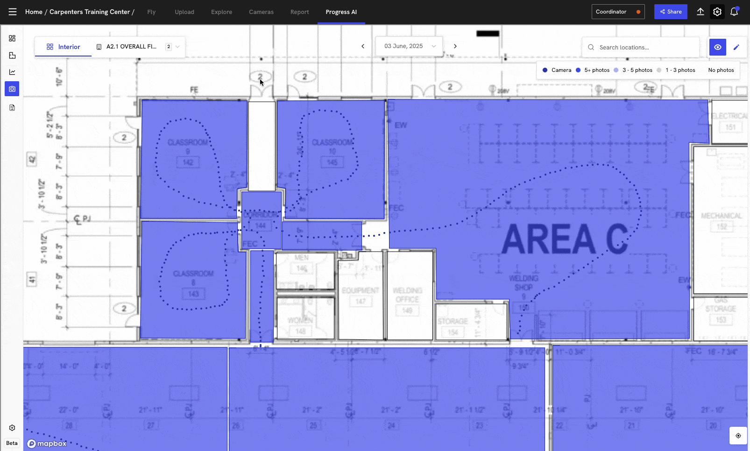The width and height of the screenshot is (750, 451).
Task: Toggle the eye visibility button
Action: pos(717,47)
